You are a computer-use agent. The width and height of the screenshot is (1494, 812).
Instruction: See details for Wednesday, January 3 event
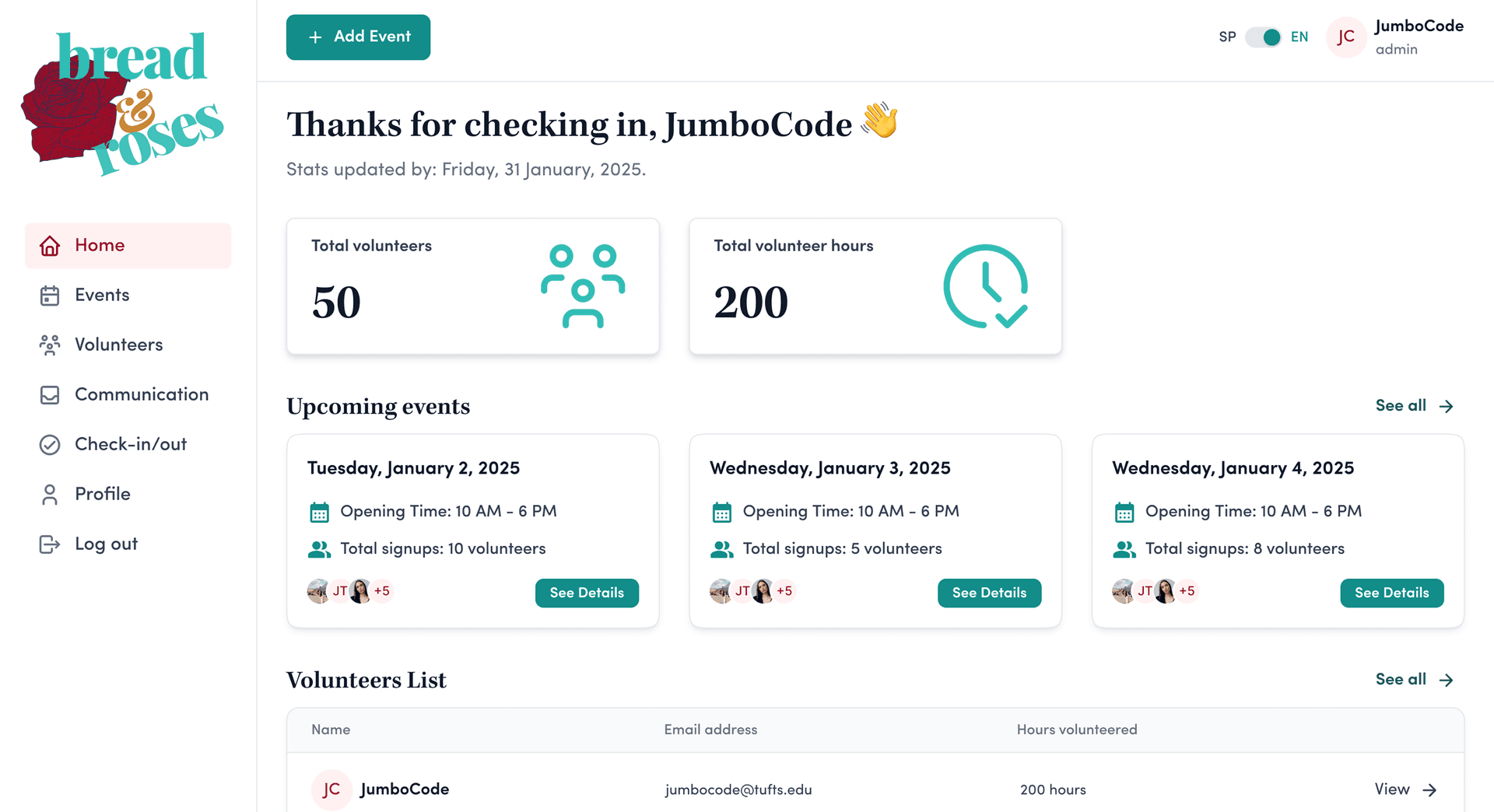989,593
